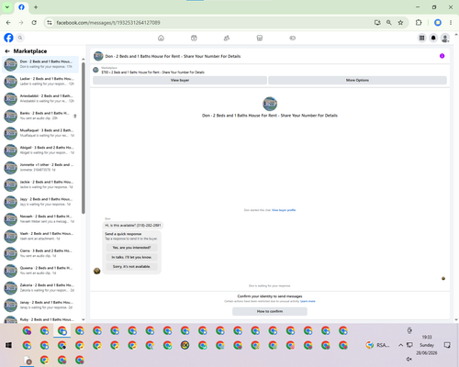Click the install/cast screen icon in the address bar
Screen dimensions: 459x367
[x=377, y=23]
